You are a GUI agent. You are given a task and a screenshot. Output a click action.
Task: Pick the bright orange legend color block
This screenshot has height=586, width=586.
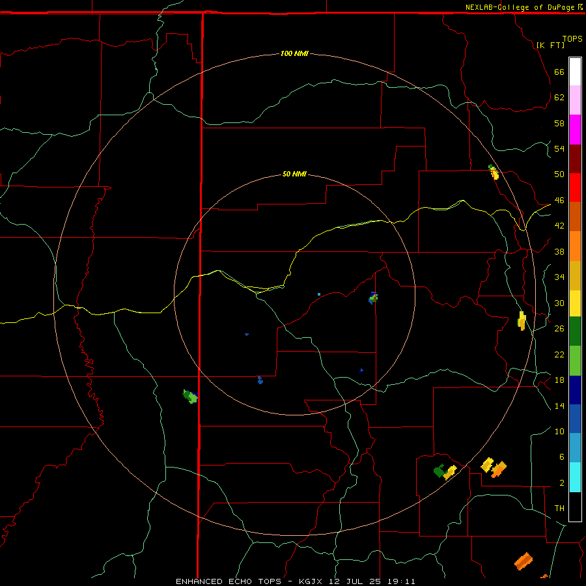pyautogui.click(x=575, y=246)
